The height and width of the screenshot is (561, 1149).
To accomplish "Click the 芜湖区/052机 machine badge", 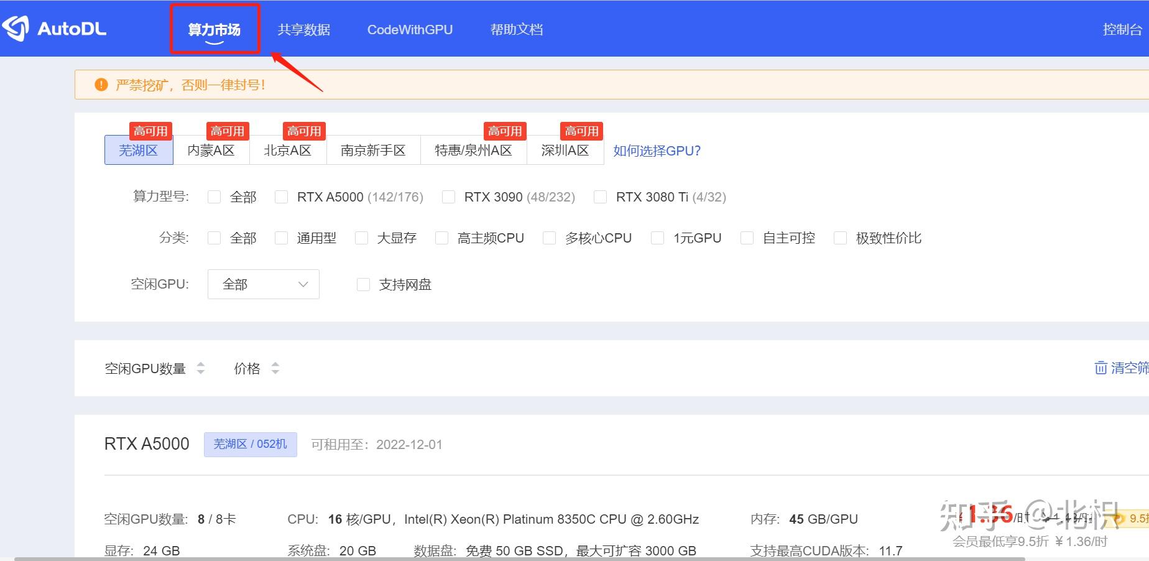I will pyautogui.click(x=250, y=444).
